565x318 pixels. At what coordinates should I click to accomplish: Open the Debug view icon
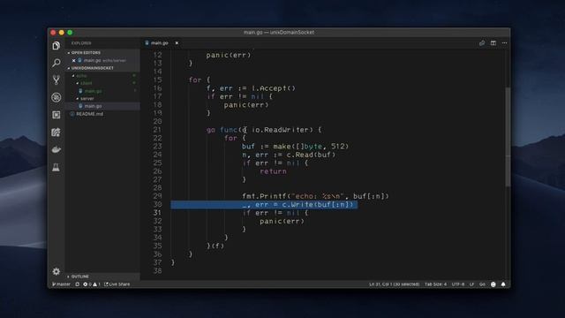click(56, 97)
